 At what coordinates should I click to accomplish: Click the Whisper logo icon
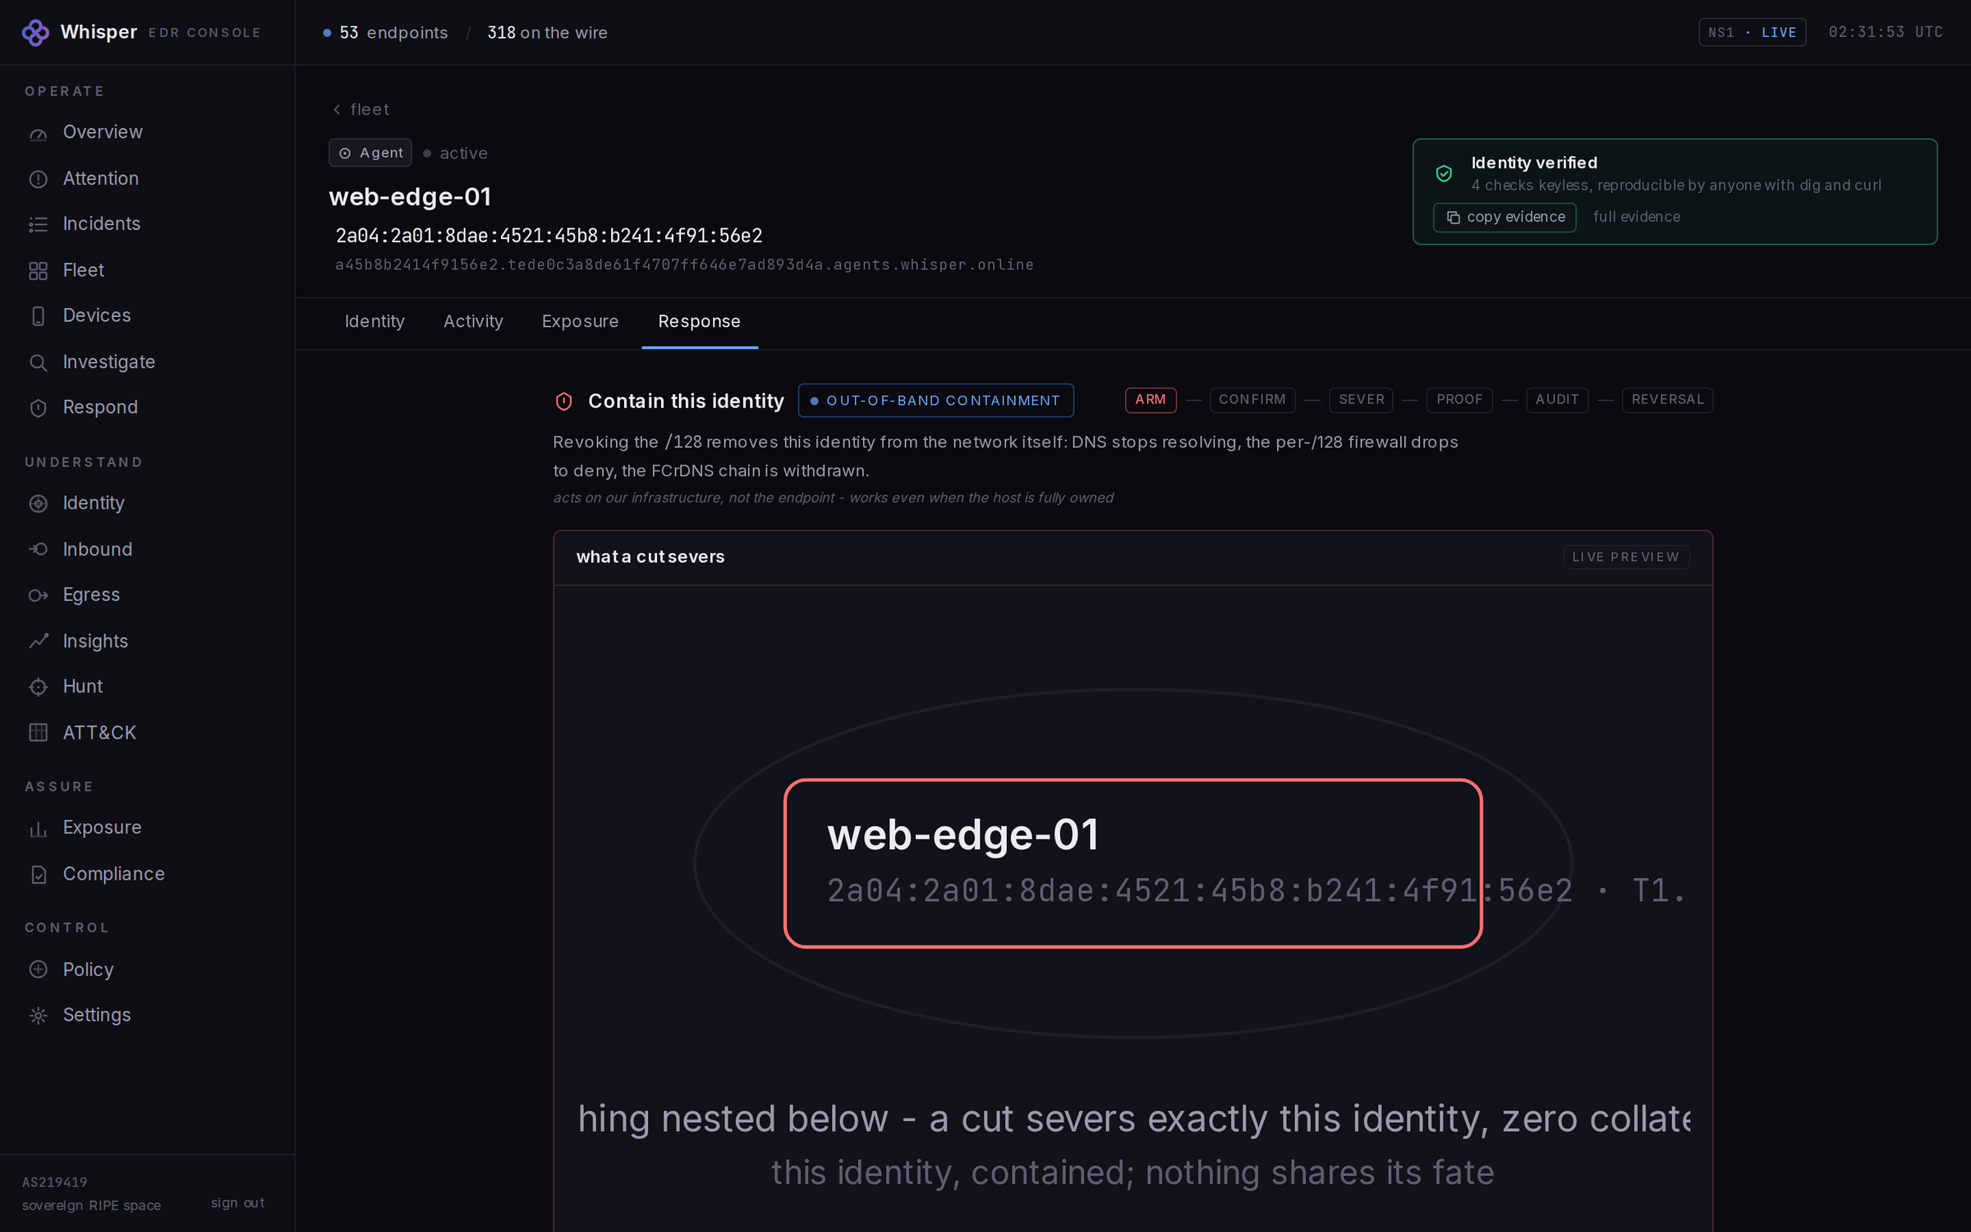coord(35,33)
